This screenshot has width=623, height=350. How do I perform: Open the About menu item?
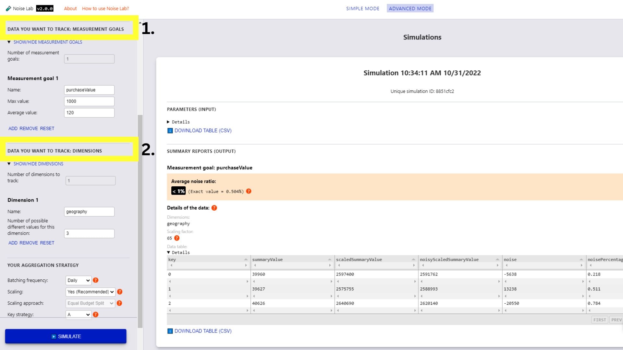[x=70, y=8]
